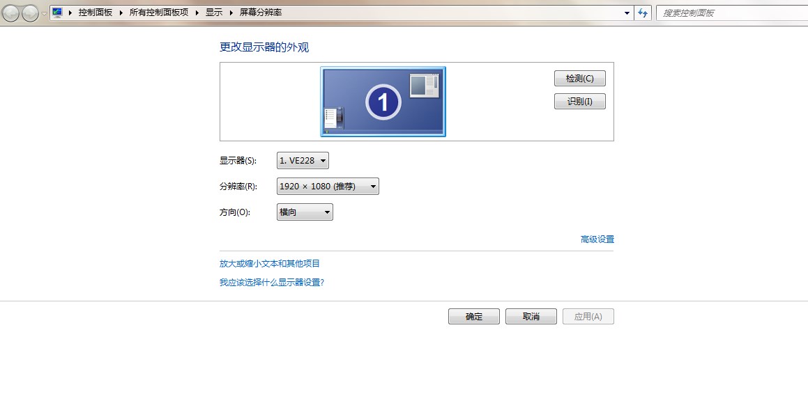Open the 分辨率 dropdown showing 1920 × 1080

[x=328, y=187]
